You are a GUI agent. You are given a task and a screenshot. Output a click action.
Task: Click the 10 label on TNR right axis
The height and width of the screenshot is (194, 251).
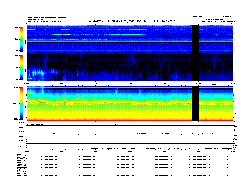click(x=235, y=113)
